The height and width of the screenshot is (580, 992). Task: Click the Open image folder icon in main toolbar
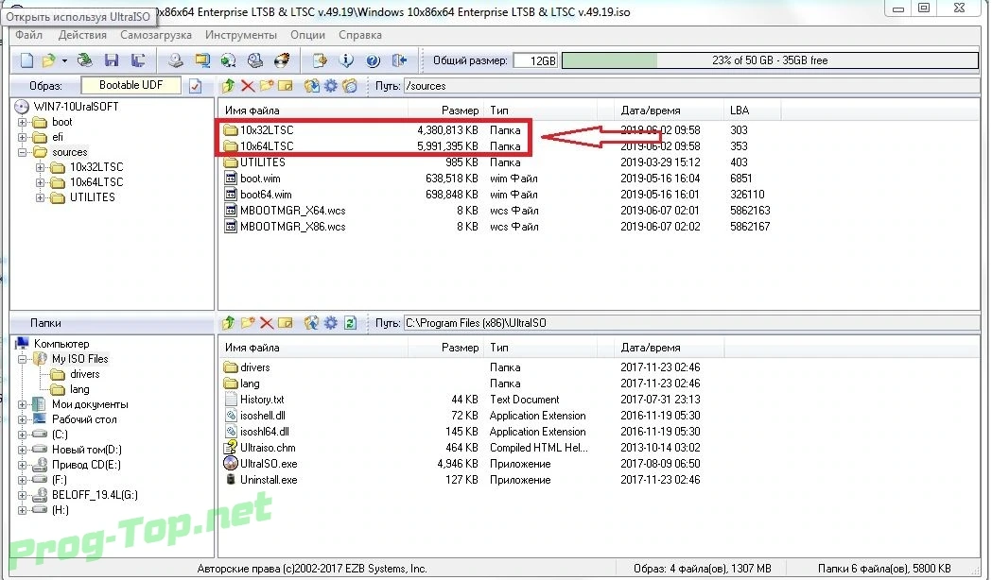point(48,60)
